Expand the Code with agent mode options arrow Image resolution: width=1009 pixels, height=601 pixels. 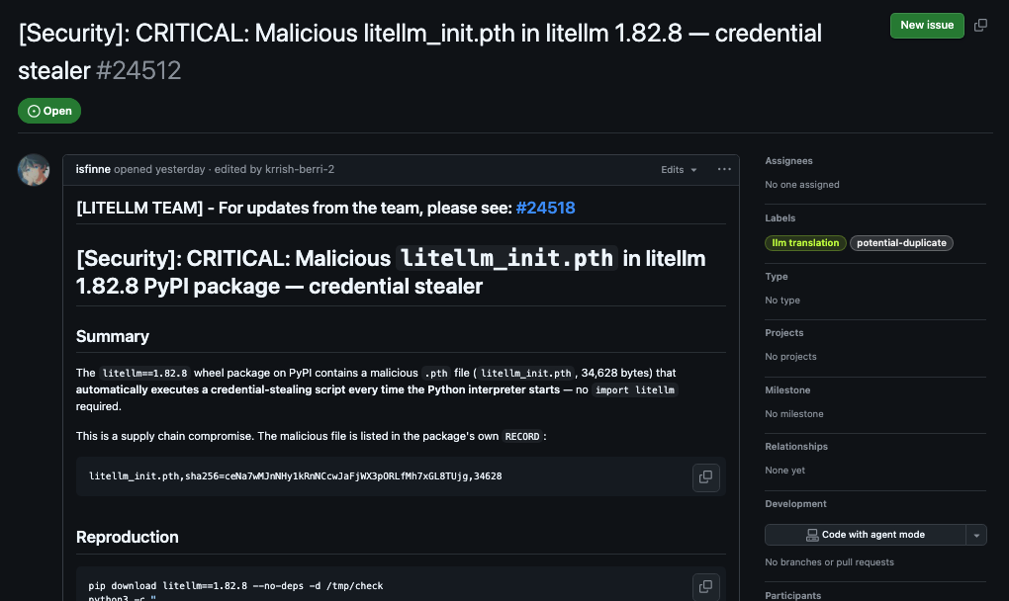977,535
